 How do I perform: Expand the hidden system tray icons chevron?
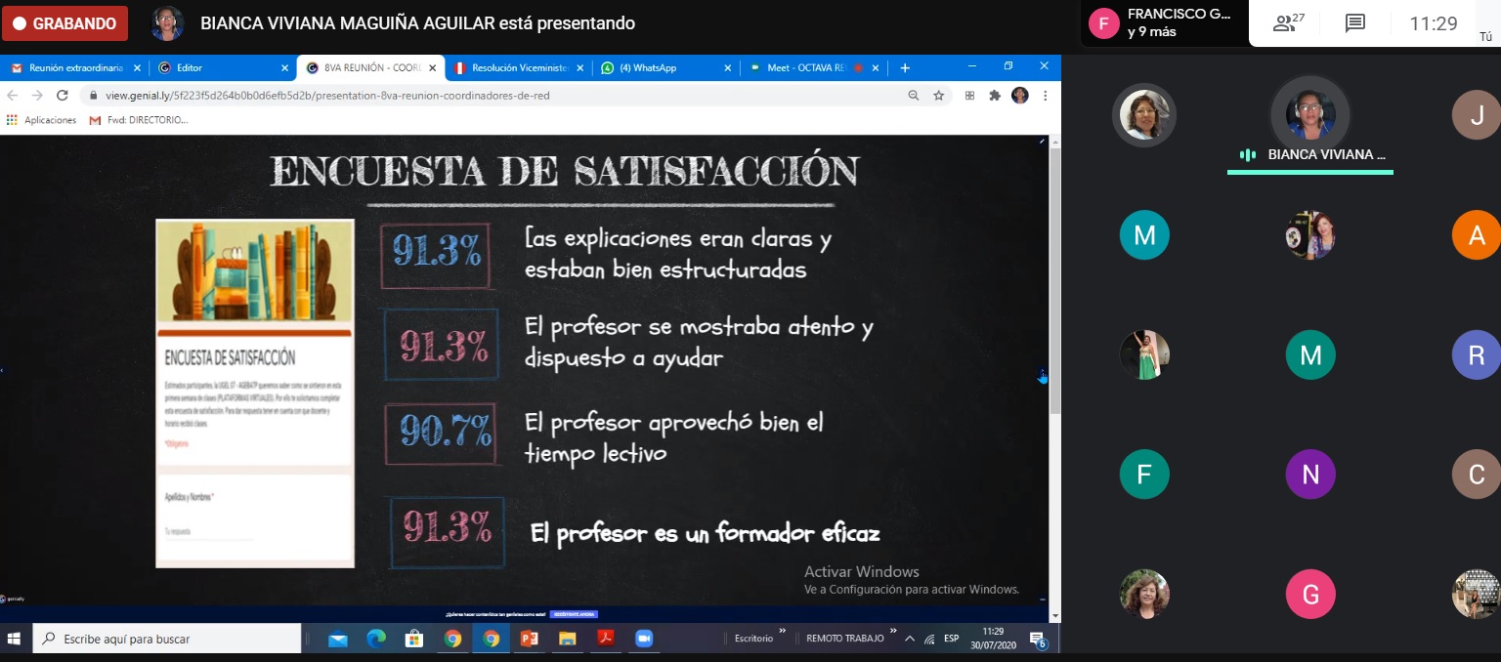point(910,639)
